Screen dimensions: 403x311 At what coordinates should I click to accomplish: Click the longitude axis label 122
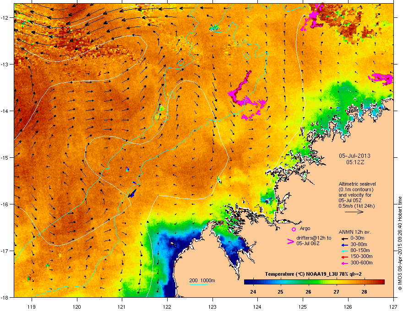coord(167,307)
